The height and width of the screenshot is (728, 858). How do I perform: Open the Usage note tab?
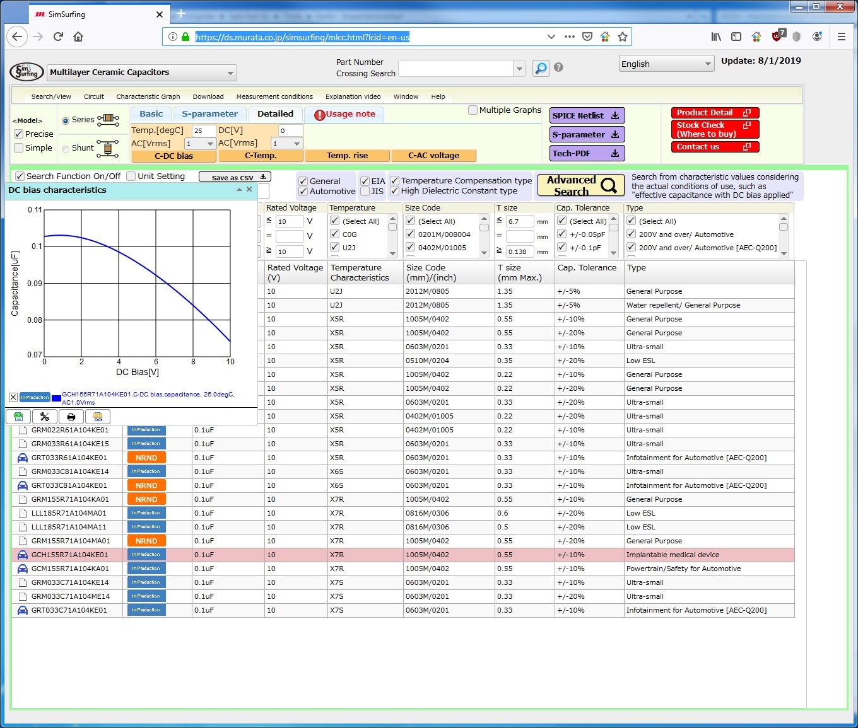click(344, 115)
